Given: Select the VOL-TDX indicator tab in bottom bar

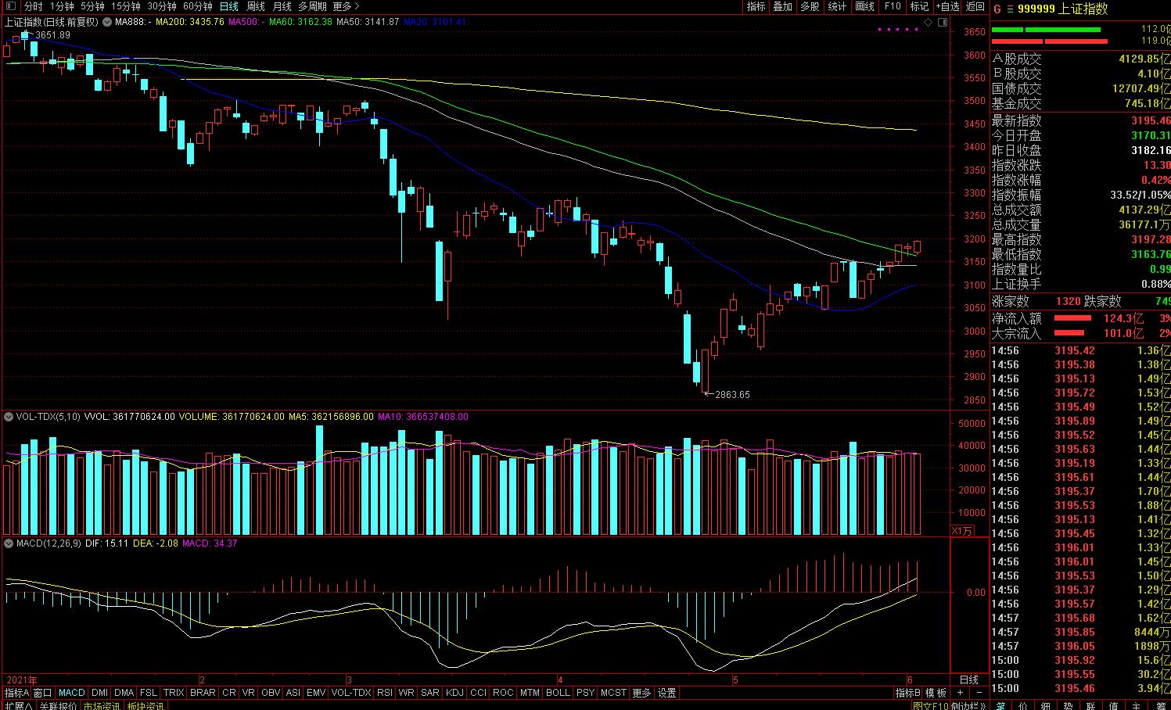Looking at the screenshot, I should (351, 693).
